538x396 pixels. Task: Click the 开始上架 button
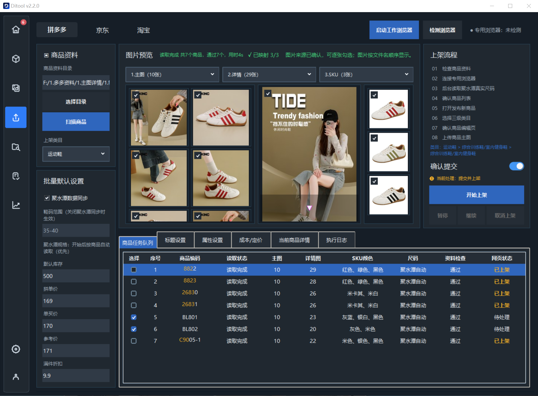click(477, 195)
